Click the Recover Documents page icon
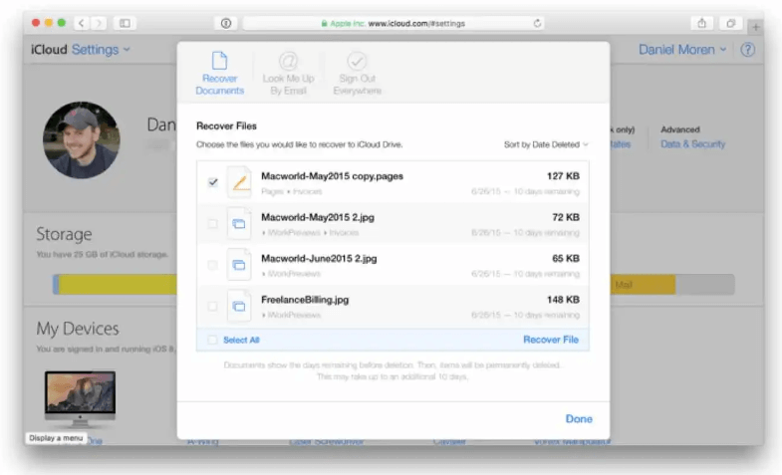The width and height of the screenshot is (782, 475). tap(219, 61)
